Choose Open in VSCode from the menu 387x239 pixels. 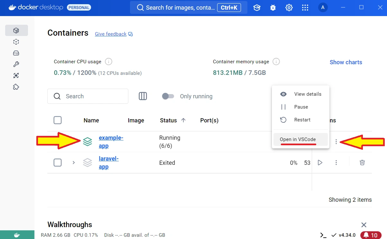click(300, 139)
